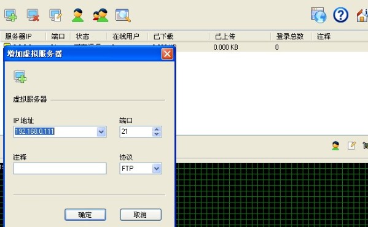Open the 协议 FTP dropdown
This screenshot has height=227, width=368.
point(157,169)
